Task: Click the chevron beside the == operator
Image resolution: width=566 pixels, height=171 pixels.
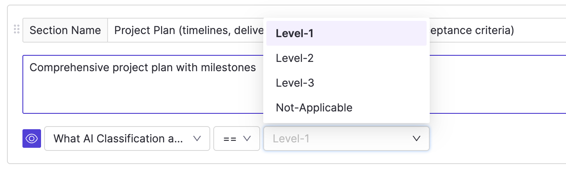Action: 247,139
